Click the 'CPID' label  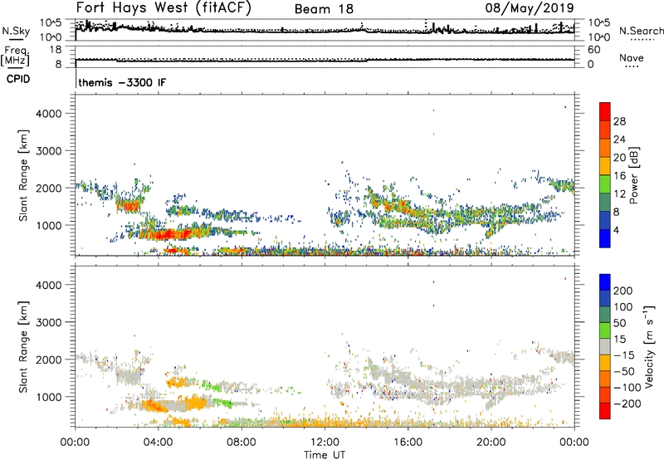(x=17, y=79)
